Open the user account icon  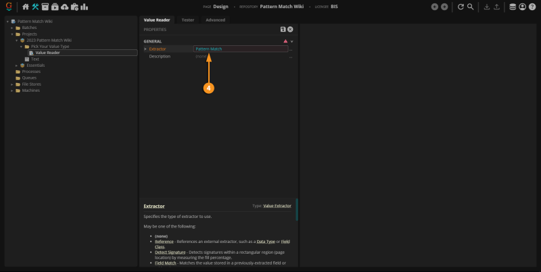[522, 7]
